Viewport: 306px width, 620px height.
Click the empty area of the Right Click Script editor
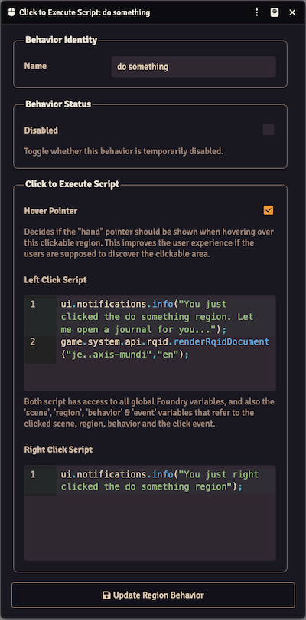150,526
